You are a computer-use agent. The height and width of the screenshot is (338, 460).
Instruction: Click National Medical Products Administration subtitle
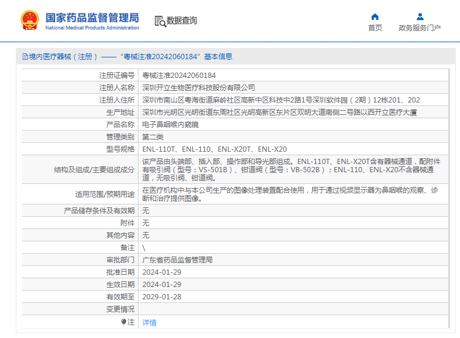pyautogui.click(x=92, y=28)
